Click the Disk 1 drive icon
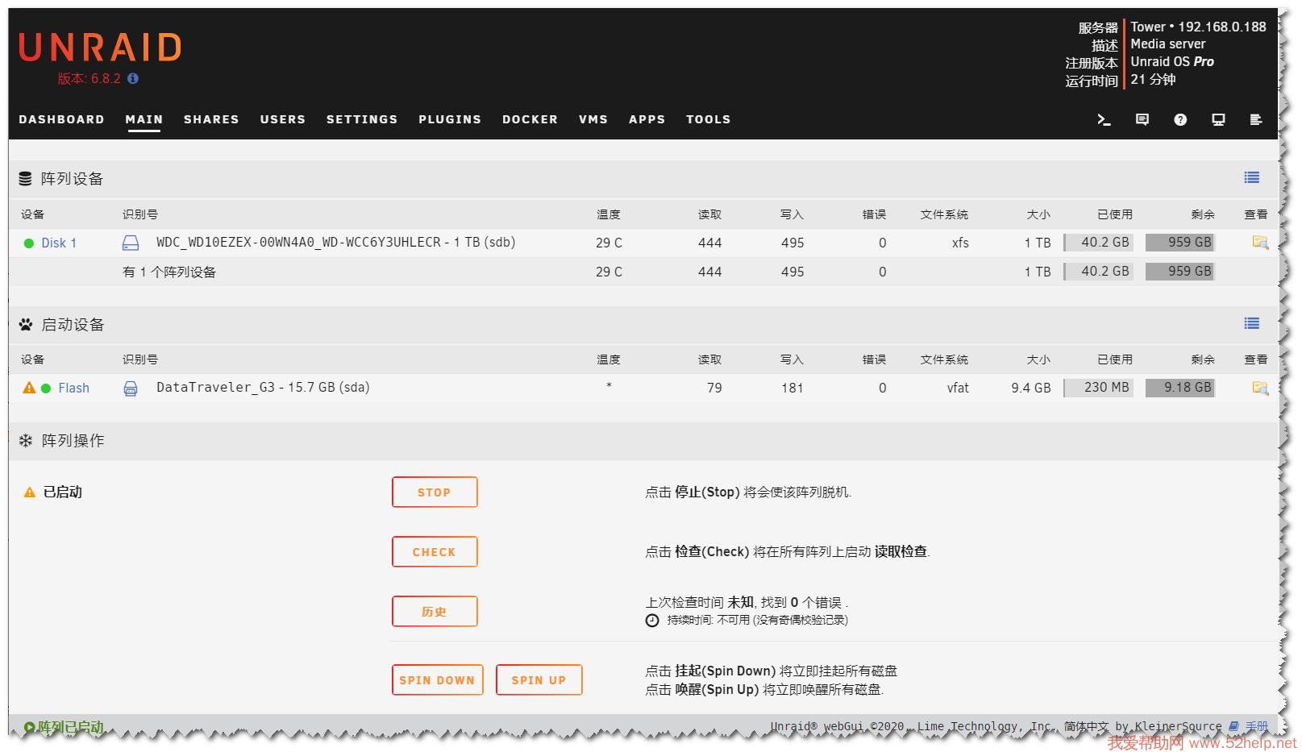This screenshot has width=1302, height=752. point(131,243)
